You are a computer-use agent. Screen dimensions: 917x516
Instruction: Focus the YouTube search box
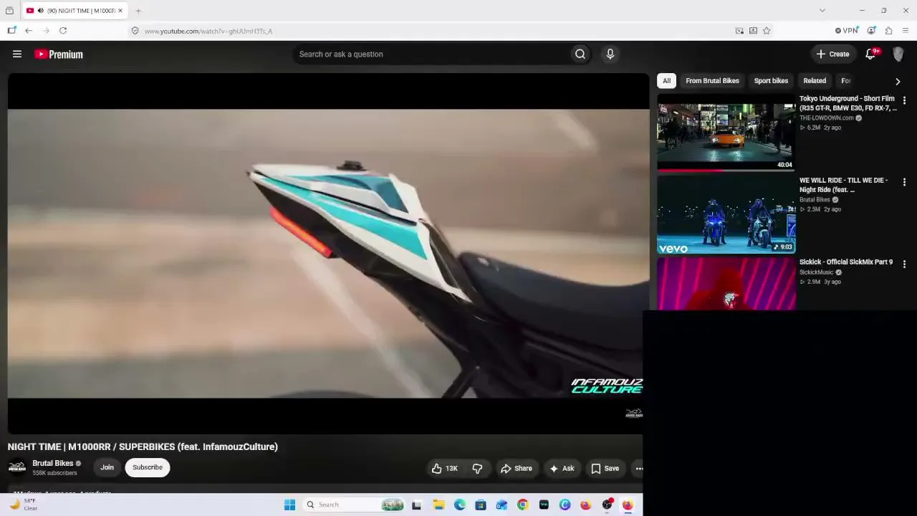[x=432, y=54]
